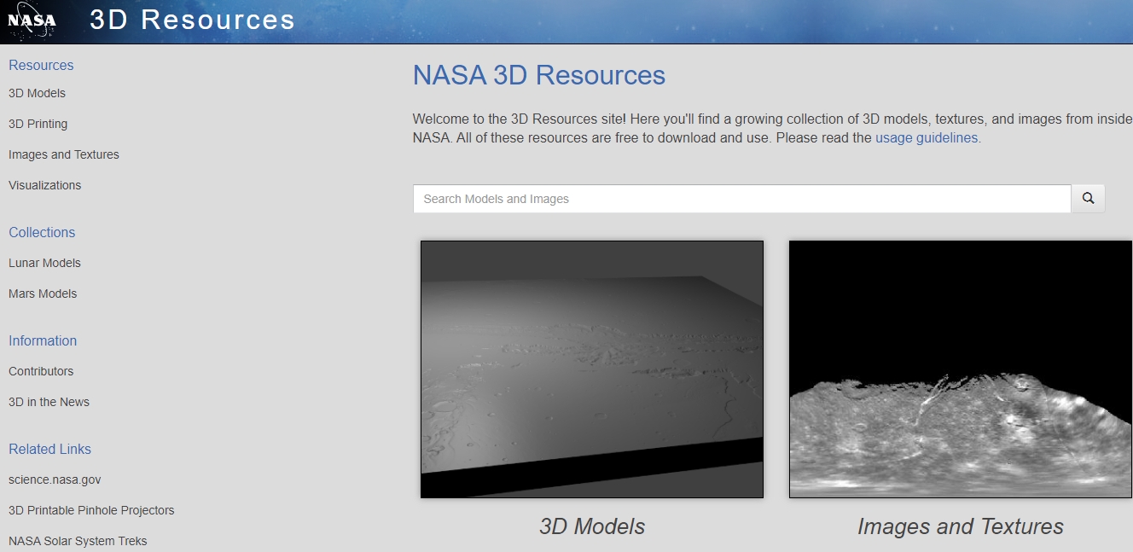Visit the science.nasa.gov link
The height and width of the screenshot is (552, 1133).
55,479
